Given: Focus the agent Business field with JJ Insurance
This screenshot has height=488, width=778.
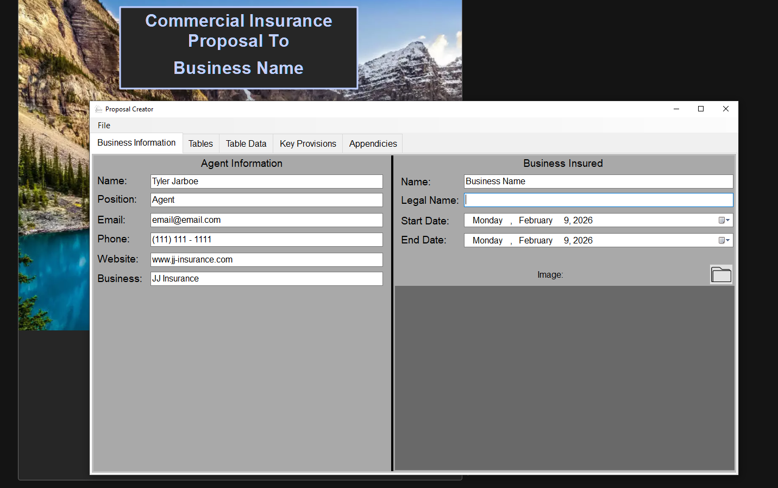Looking at the screenshot, I should 266,279.
